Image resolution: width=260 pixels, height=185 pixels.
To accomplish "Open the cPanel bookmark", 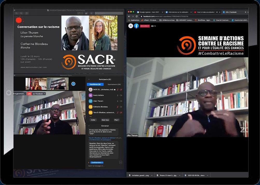I will [x=149, y=20].
